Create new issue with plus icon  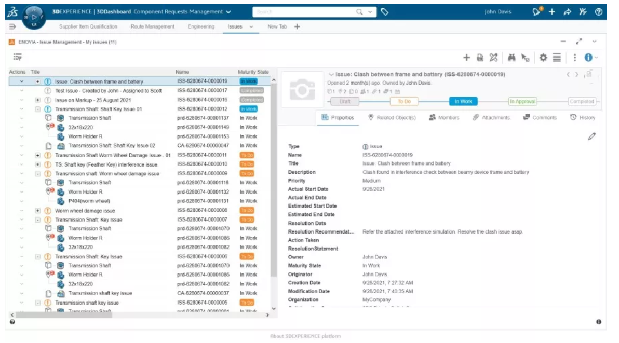[x=467, y=58]
